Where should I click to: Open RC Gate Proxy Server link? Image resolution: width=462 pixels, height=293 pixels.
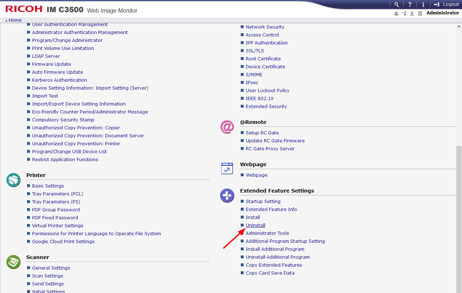pyautogui.click(x=270, y=149)
